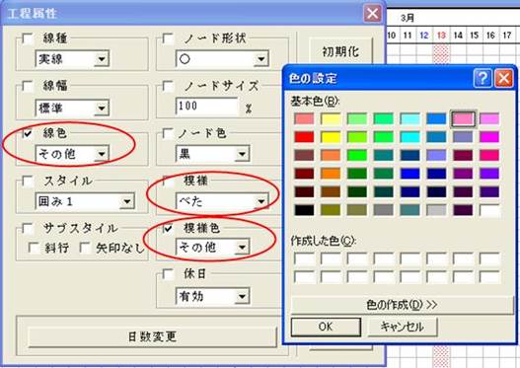The image size is (520, 368).
Task: Click day 13 in the calendar header
Action: click(x=441, y=36)
